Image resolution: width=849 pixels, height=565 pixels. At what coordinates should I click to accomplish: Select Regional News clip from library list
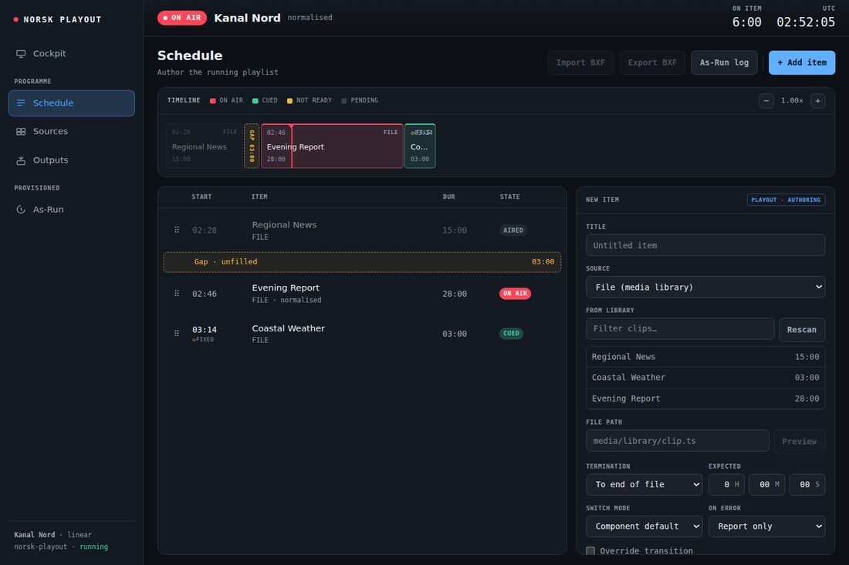pyautogui.click(x=705, y=357)
